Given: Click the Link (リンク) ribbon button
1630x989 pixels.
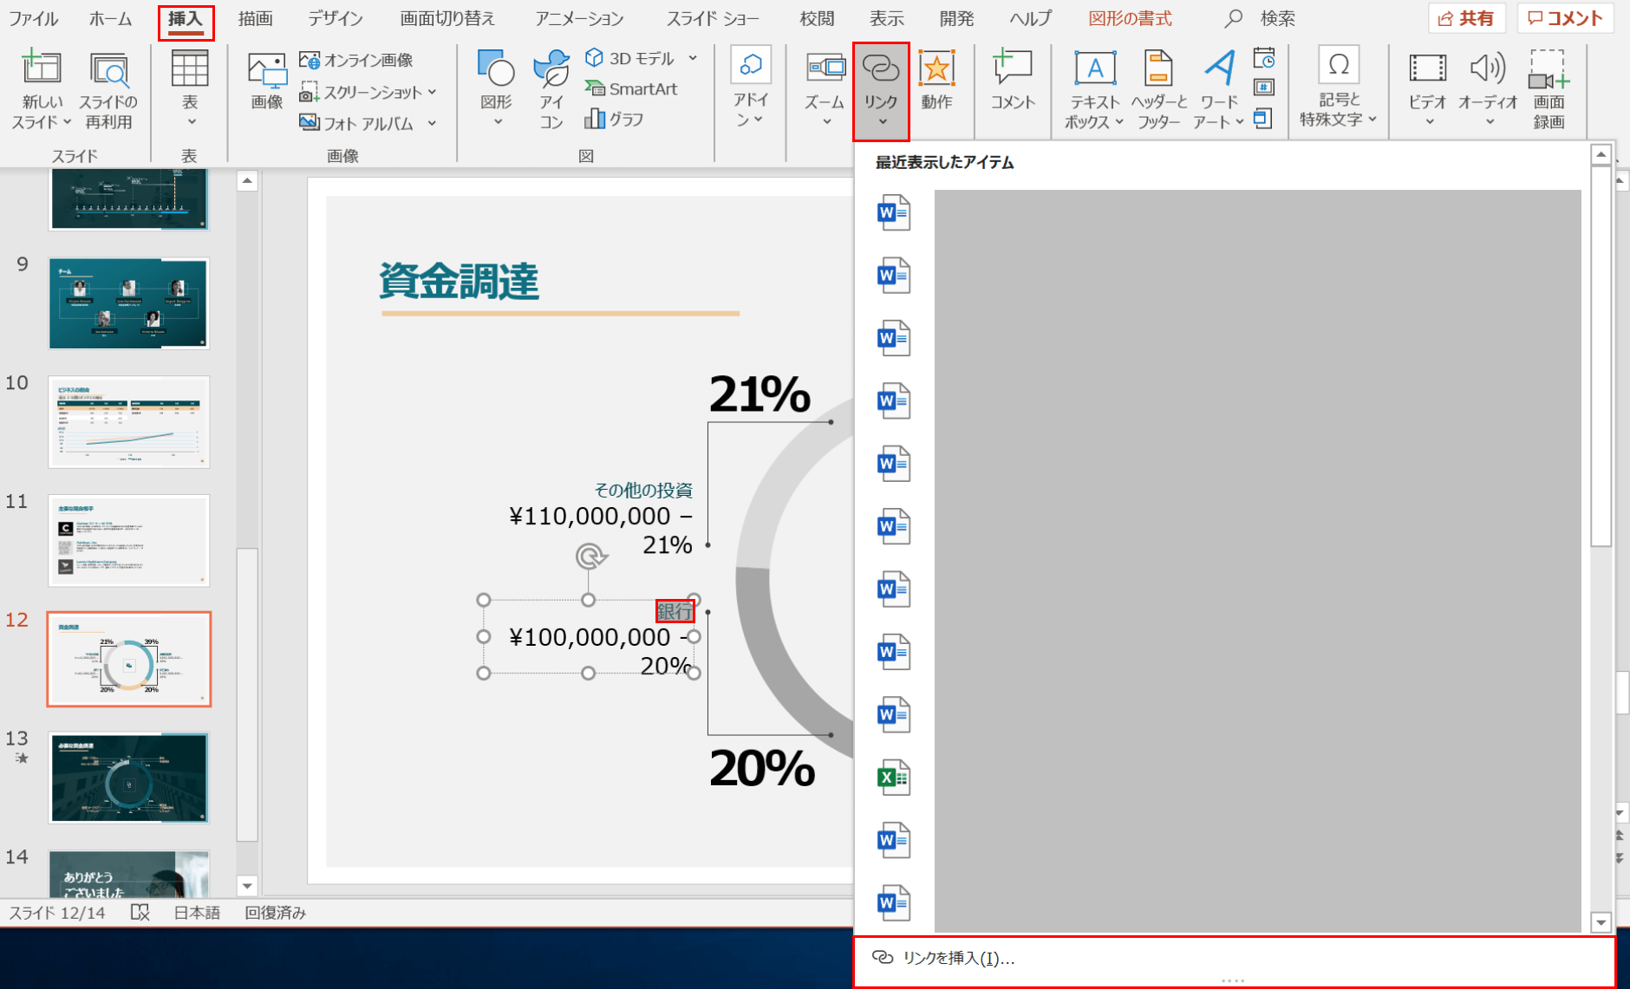Looking at the screenshot, I should point(881,91).
